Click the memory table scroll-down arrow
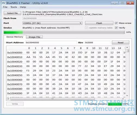Image resolution: width=137 pixels, height=115 pixels. point(127,96)
